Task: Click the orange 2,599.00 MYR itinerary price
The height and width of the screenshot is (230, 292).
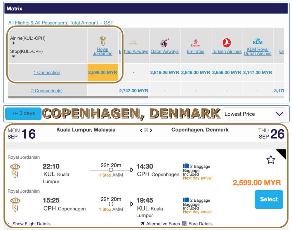Action: point(257,182)
